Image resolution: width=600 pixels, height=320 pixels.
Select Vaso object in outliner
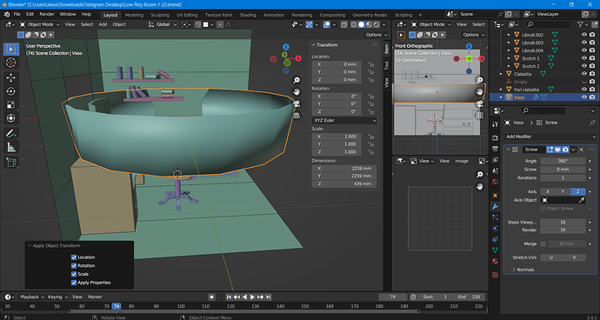point(519,97)
